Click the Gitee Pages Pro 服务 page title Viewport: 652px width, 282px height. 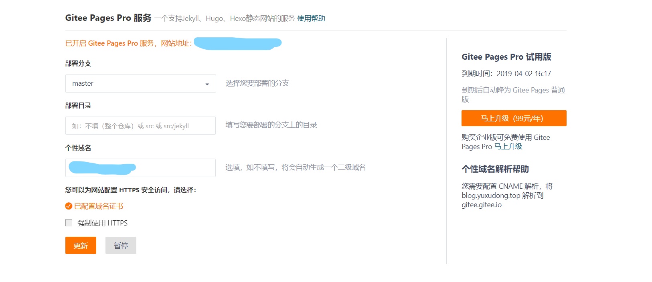pyautogui.click(x=108, y=18)
